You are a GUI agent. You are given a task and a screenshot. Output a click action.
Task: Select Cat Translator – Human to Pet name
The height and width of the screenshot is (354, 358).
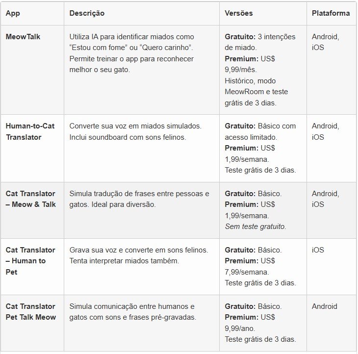(30, 261)
